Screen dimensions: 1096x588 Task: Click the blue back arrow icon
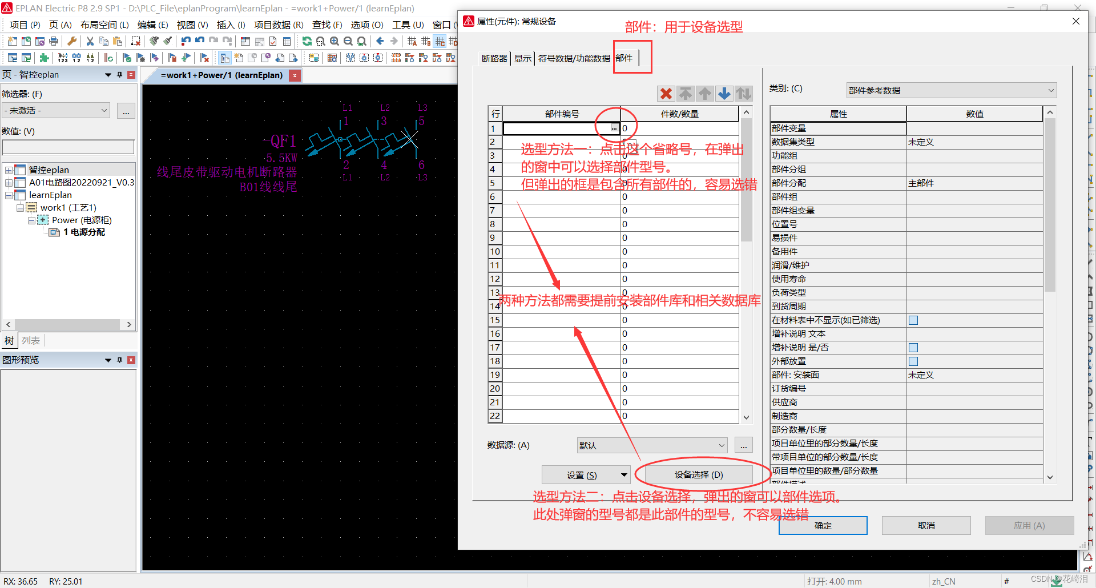pos(380,41)
